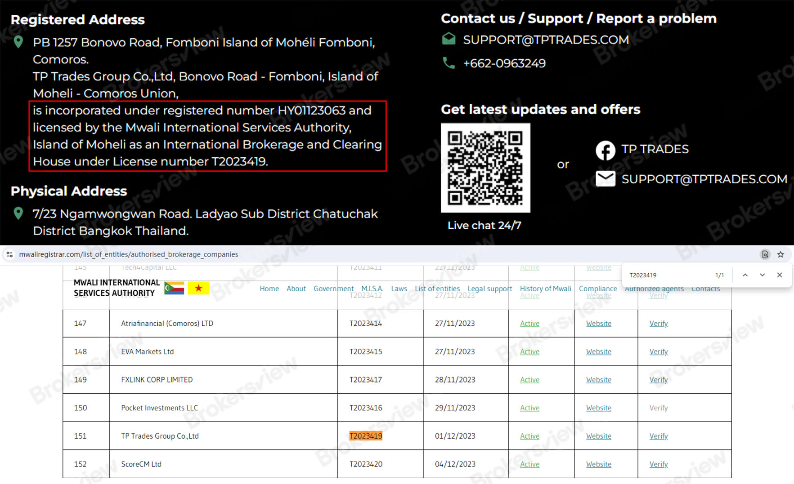Click the Facebook icon for TP TRADES
Image resolution: width=794 pixels, height=484 pixels.
pyautogui.click(x=606, y=151)
